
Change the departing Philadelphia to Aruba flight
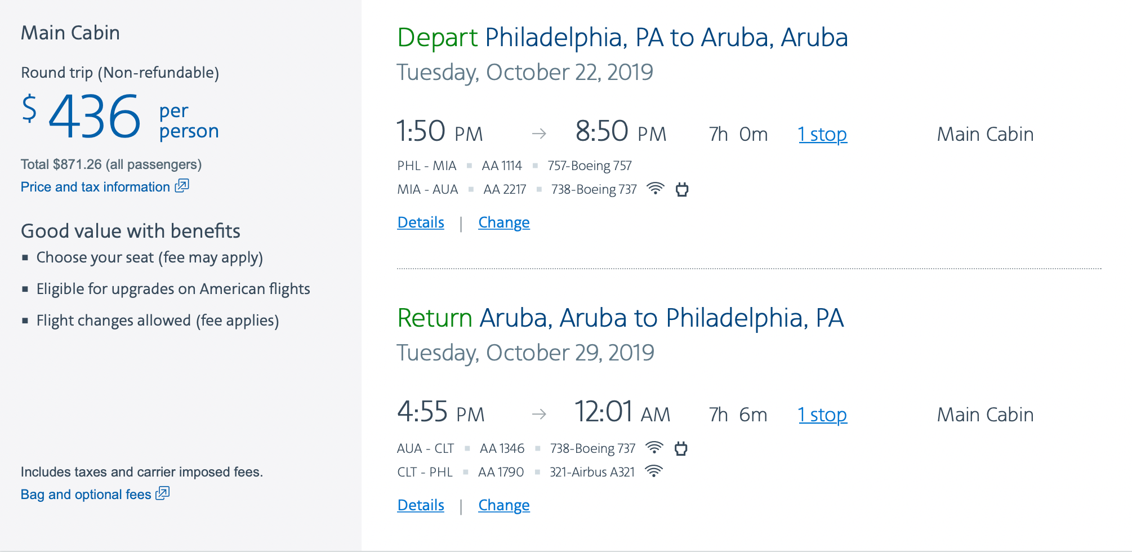pos(504,222)
